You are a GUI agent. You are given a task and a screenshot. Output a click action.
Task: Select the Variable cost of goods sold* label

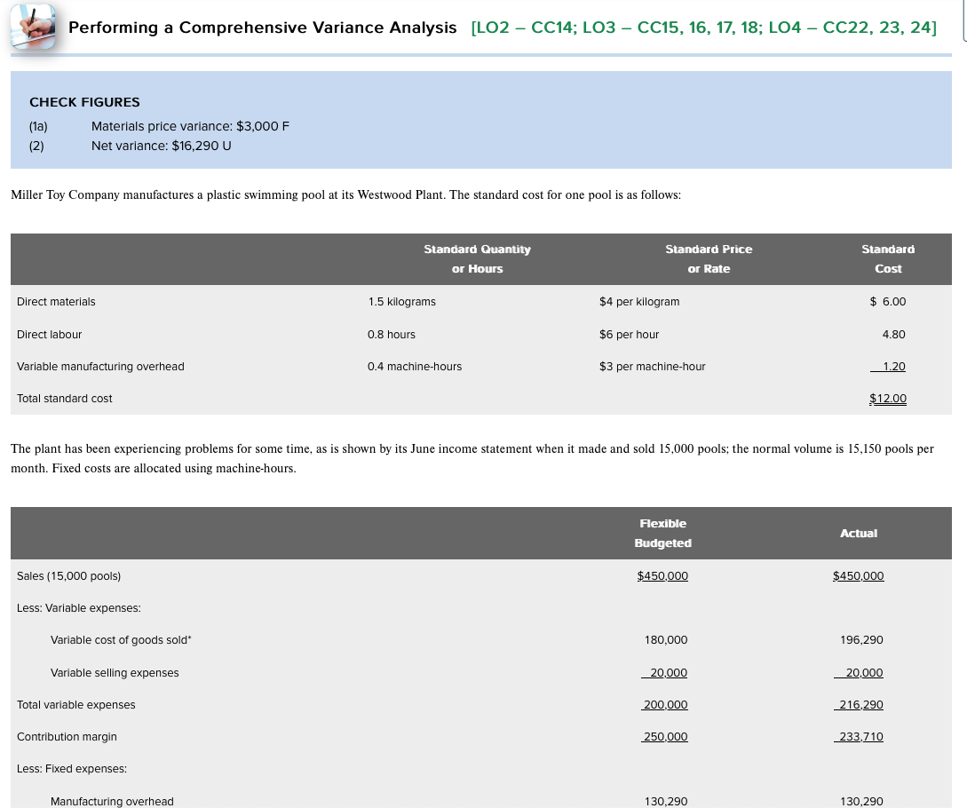(120, 640)
